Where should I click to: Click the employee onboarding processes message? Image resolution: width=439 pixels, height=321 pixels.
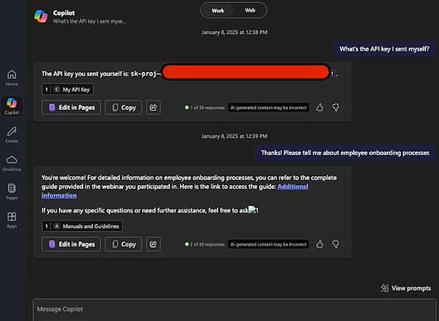coord(345,153)
